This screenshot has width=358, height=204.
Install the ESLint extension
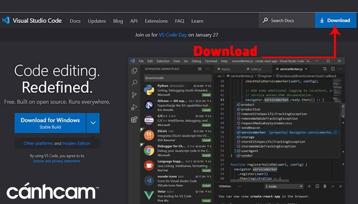pyautogui.click(x=206, y=140)
